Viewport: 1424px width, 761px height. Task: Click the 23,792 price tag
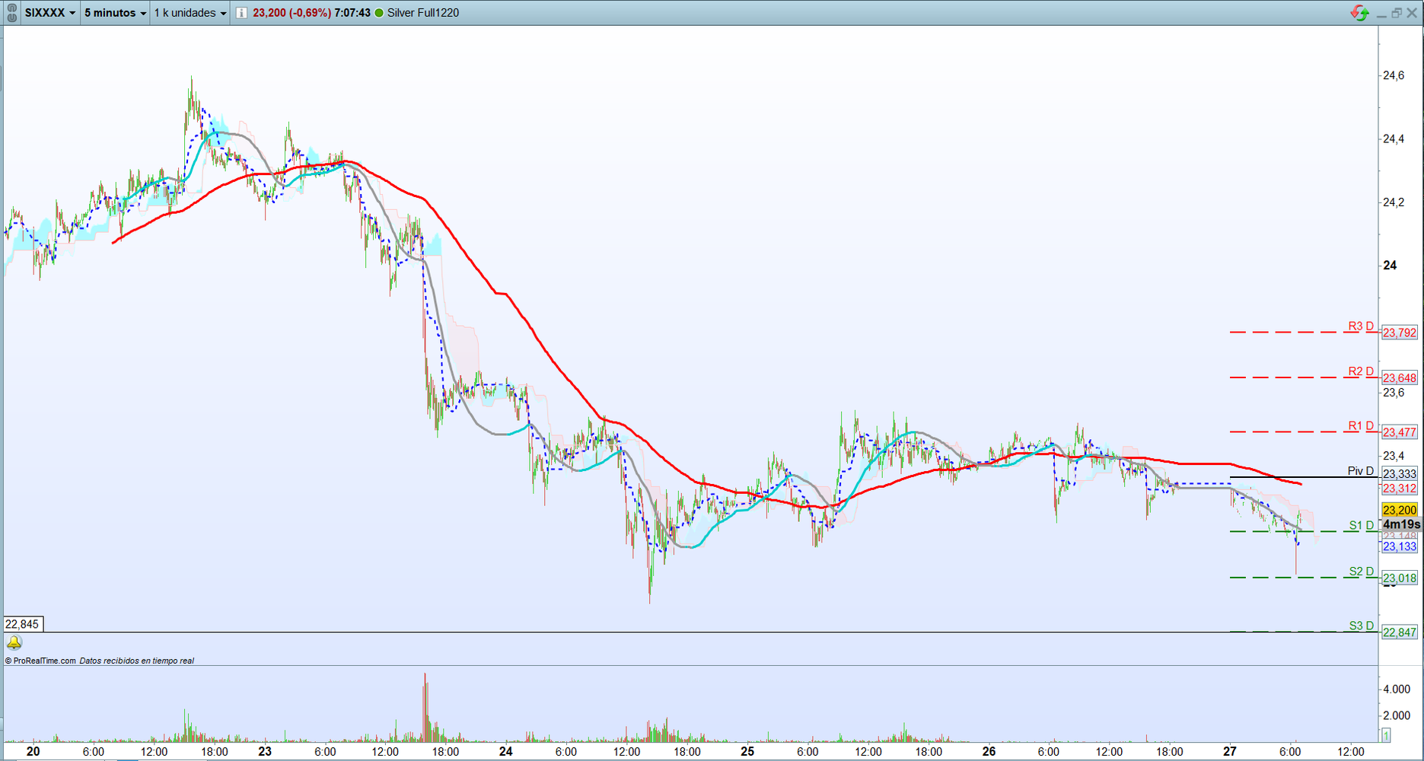click(1400, 333)
